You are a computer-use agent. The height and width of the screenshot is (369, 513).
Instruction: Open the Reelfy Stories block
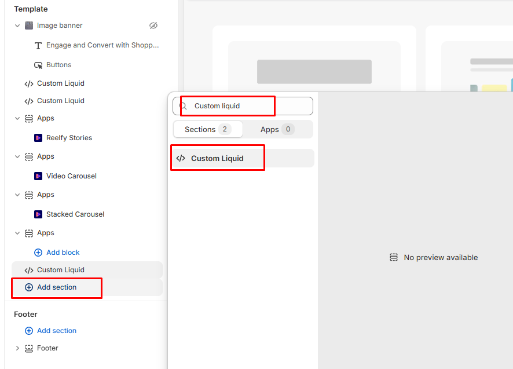tap(69, 138)
